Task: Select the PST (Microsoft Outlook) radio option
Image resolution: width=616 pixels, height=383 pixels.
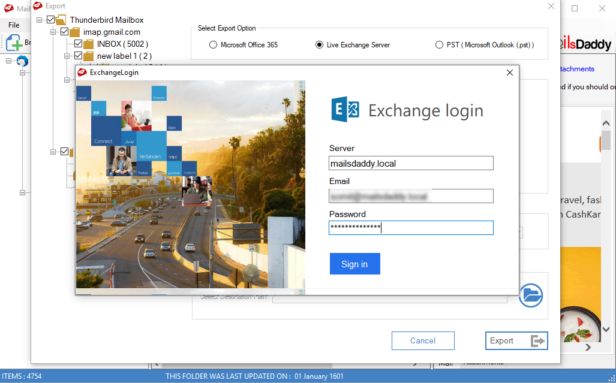Action: click(x=439, y=45)
